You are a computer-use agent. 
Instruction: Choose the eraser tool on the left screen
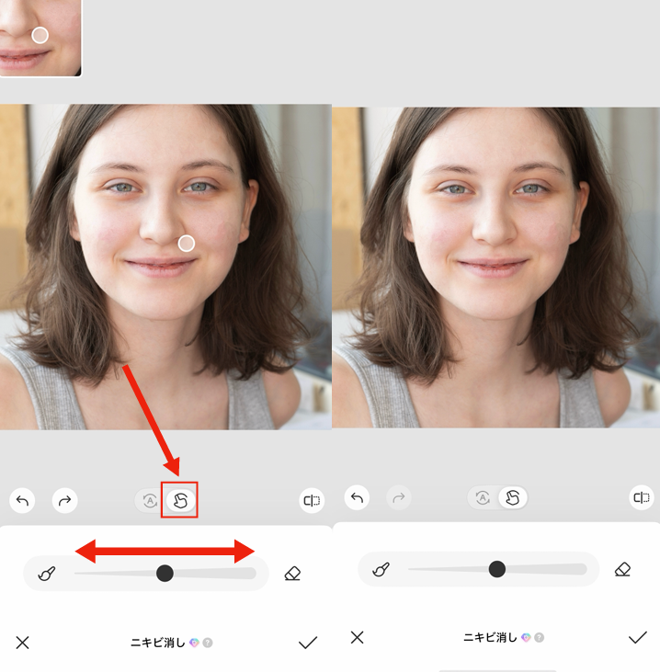292,574
